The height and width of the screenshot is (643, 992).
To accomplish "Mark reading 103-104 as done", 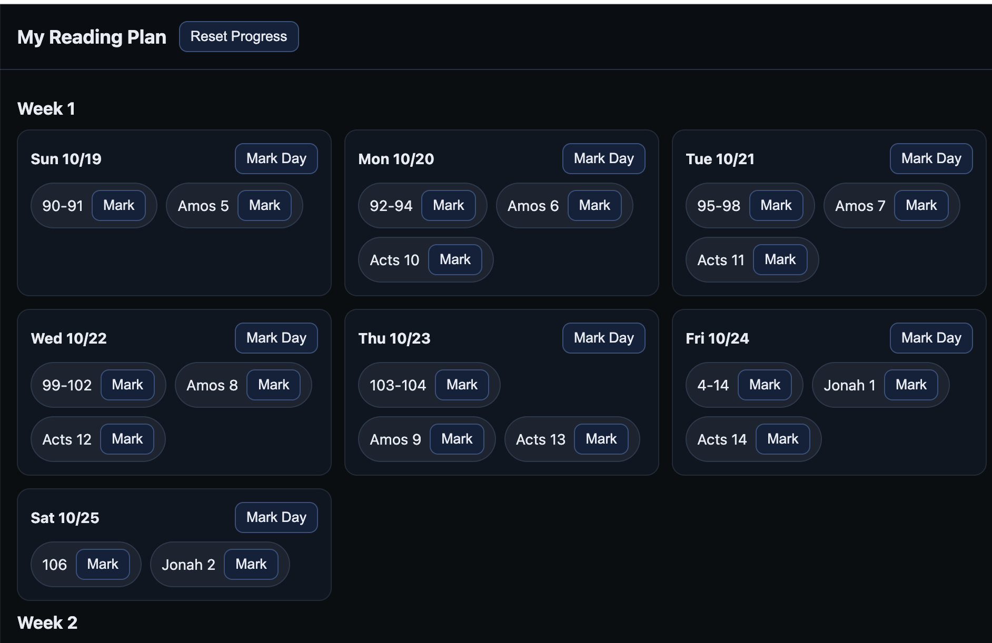I will [x=462, y=385].
